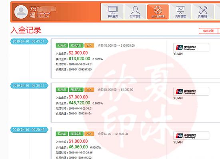
Task: Click the voucher number 2019041609391330
Action: 80,69
